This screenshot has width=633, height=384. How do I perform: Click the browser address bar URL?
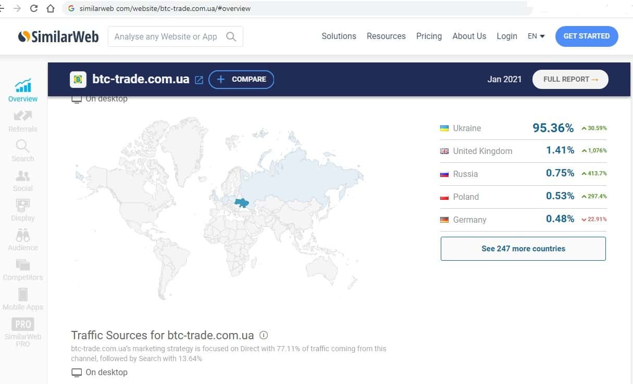tap(165, 8)
